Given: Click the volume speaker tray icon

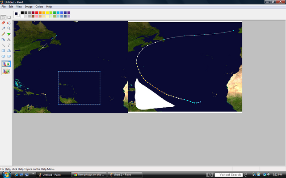Looking at the screenshot, I should [268, 174].
